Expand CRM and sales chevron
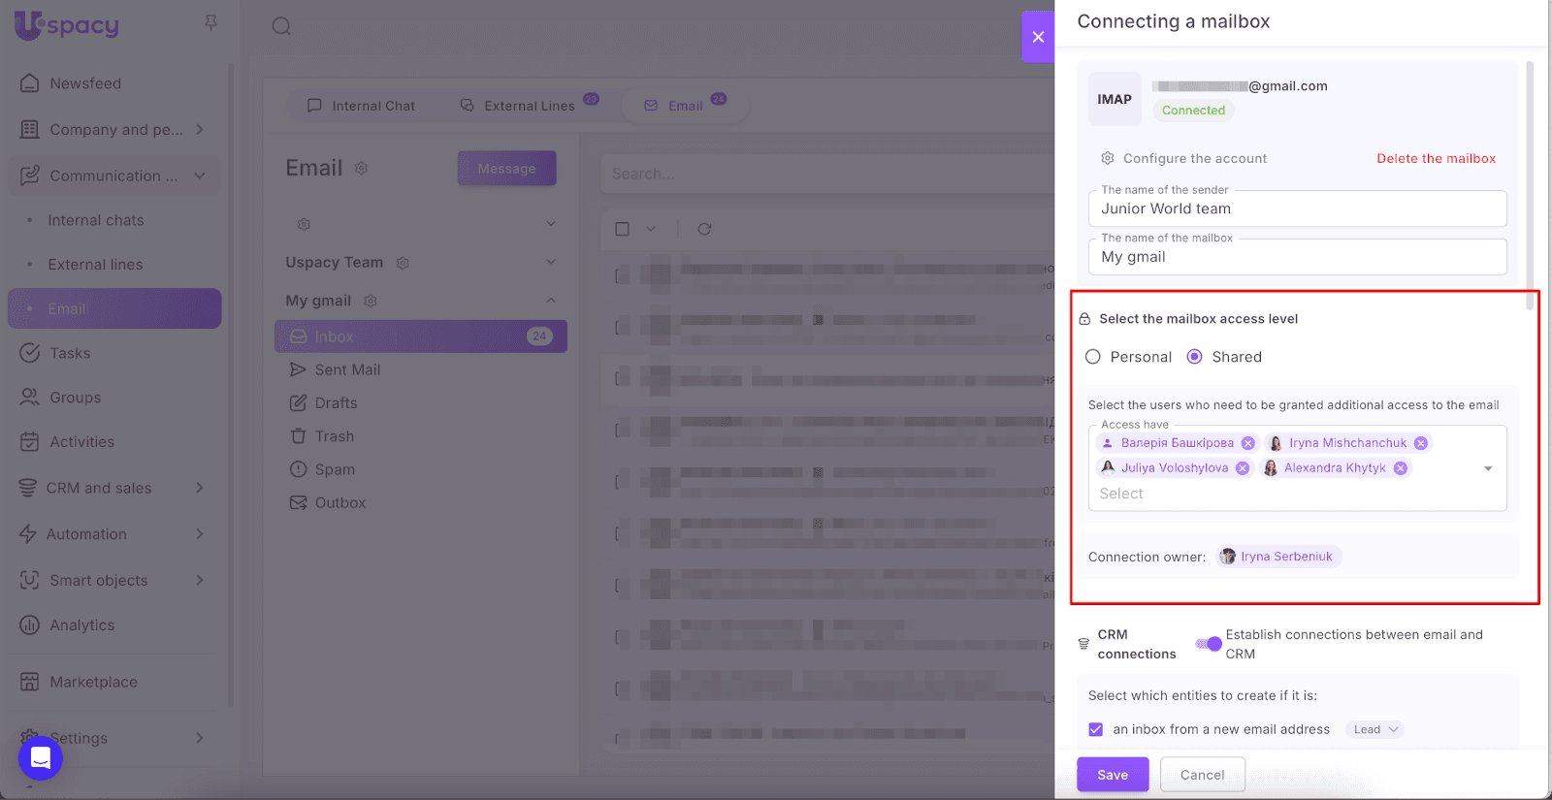The width and height of the screenshot is (1552, 800). point(200,488)
